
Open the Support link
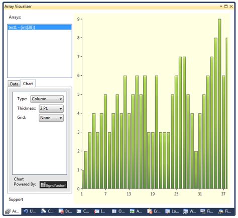pos(16,199)
